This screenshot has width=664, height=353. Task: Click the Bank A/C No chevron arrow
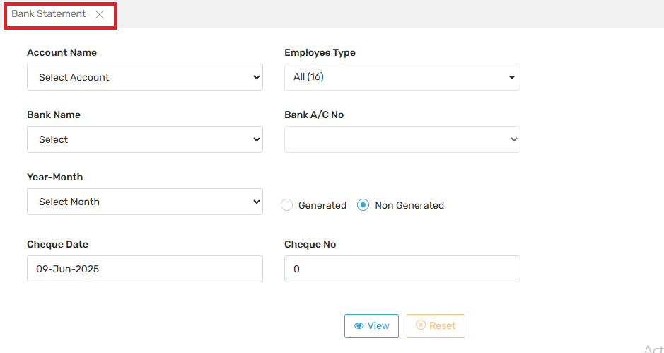(x=514, y=140)
